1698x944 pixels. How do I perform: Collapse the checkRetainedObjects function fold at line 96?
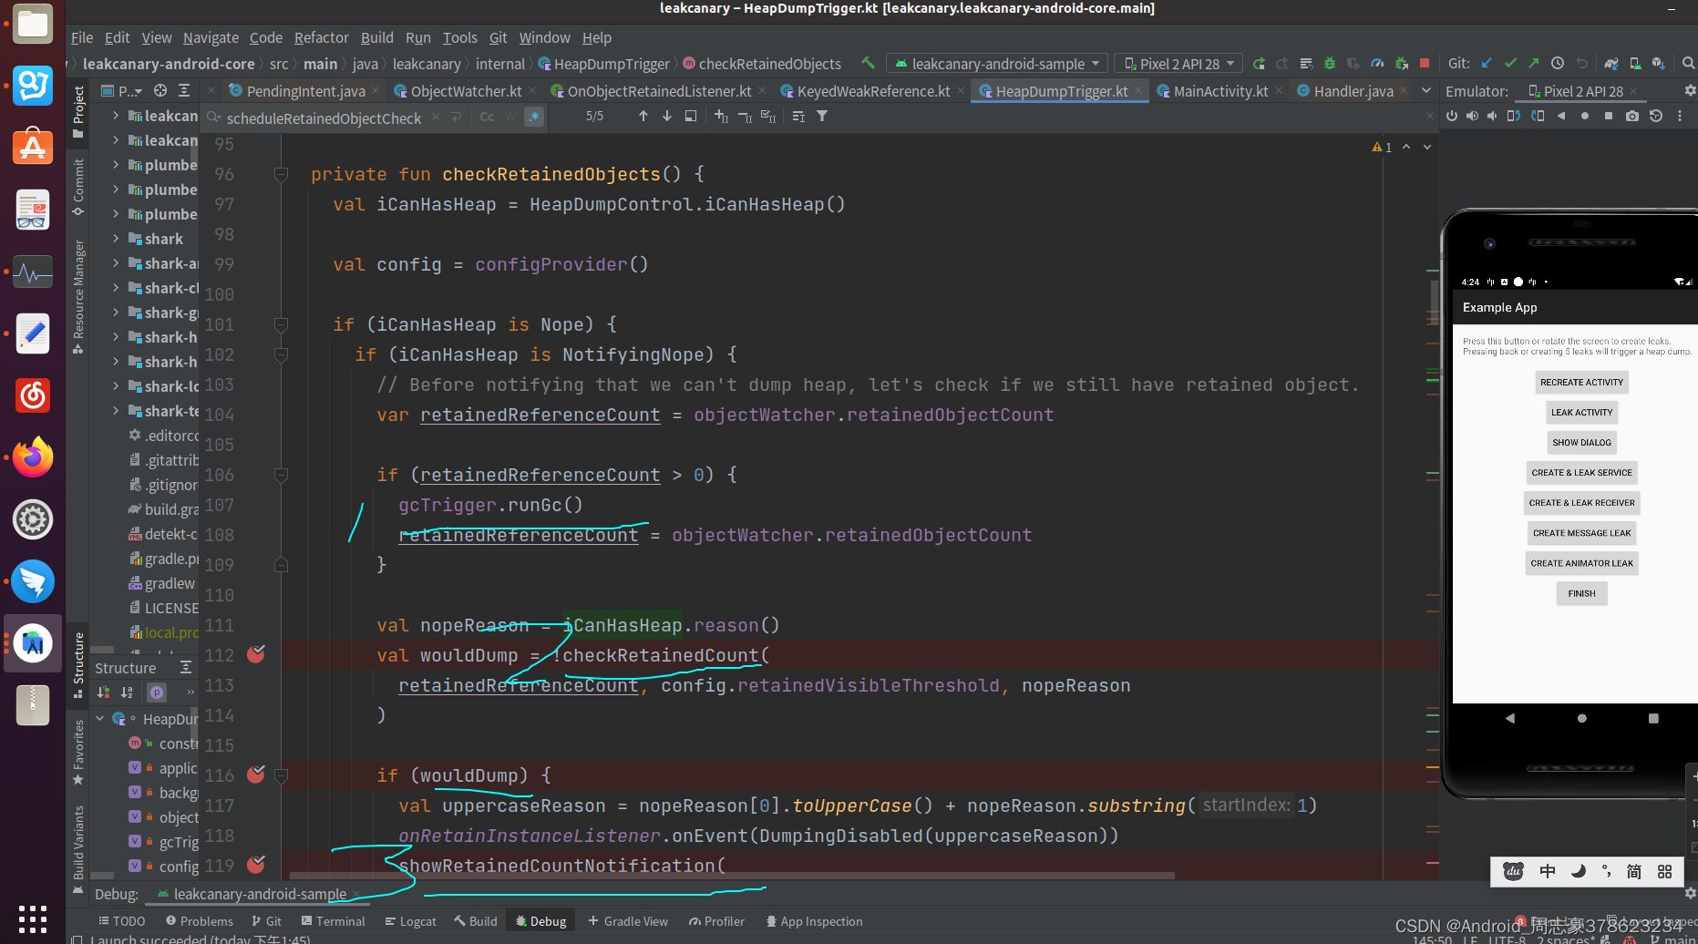coord(281,174)
